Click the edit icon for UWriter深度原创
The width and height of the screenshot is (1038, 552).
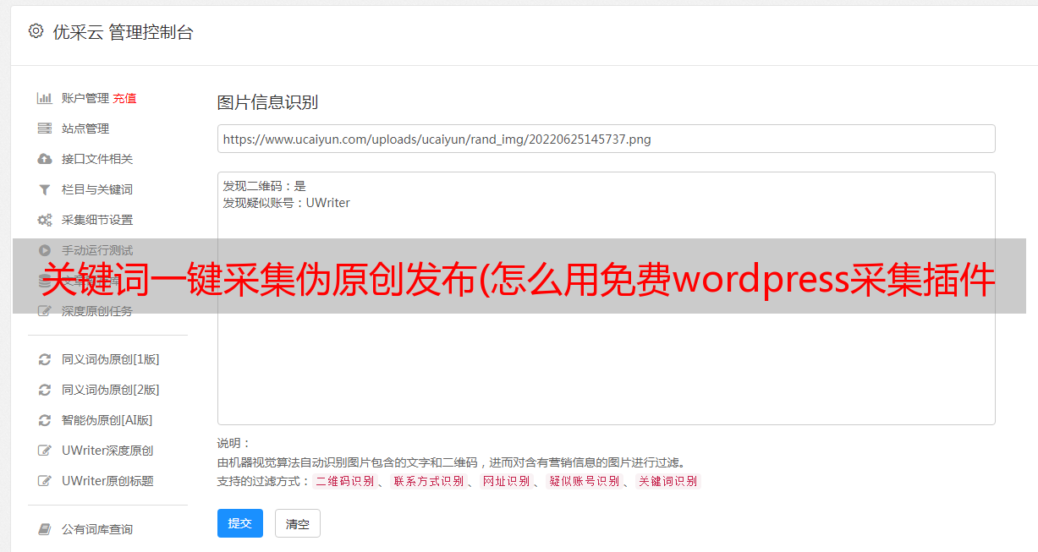click(45, 451)
